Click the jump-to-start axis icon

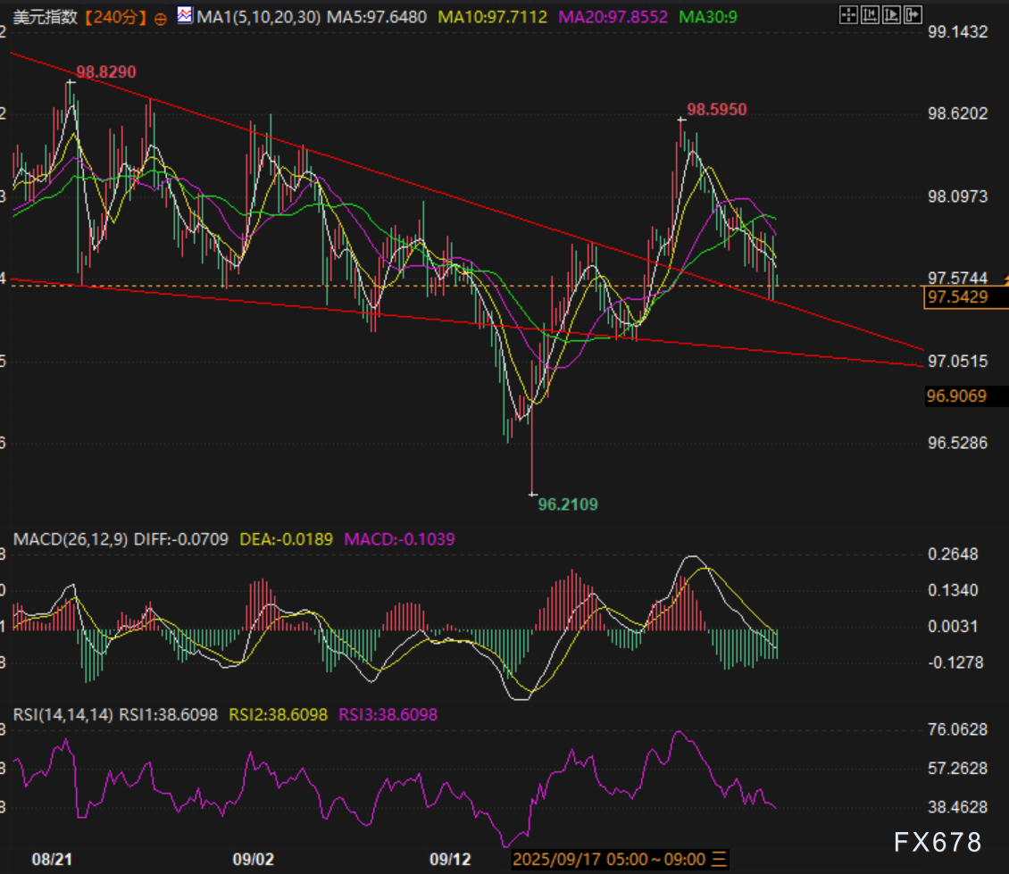tap(870, 14)
